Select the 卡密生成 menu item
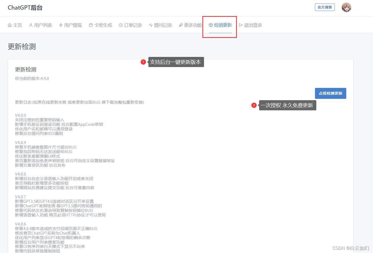Image resolution: width=373 pixels, height=253 pixels. point(101,25)
